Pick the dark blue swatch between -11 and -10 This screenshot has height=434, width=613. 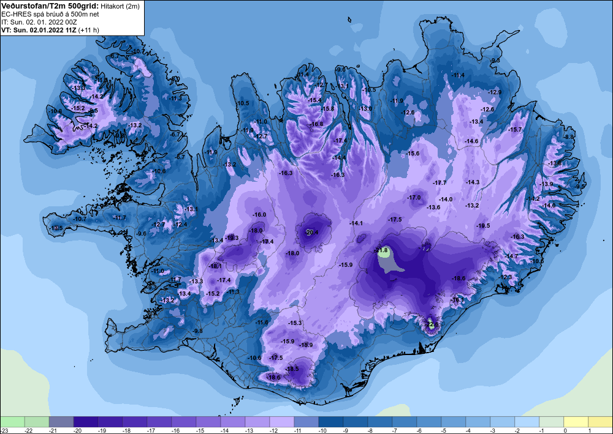click(x=306, y=422)
